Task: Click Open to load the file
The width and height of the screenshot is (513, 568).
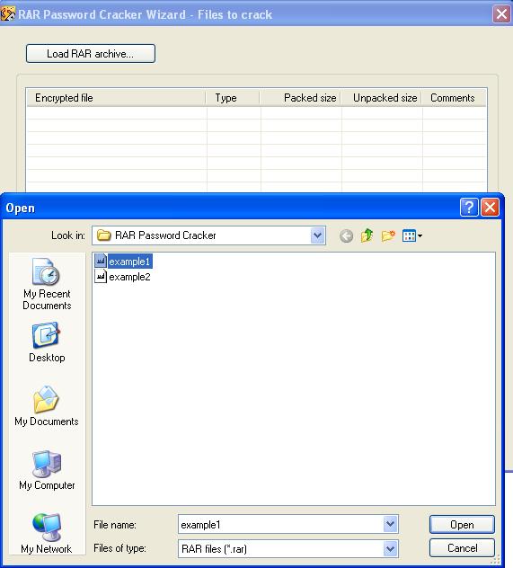Action: [x=462, y=525]
